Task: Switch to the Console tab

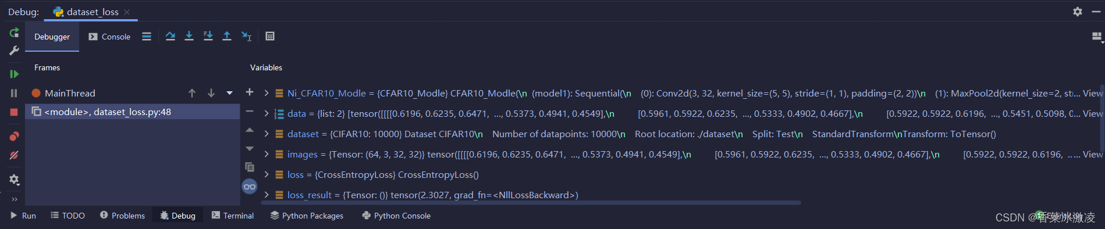Action: [109, 37]
